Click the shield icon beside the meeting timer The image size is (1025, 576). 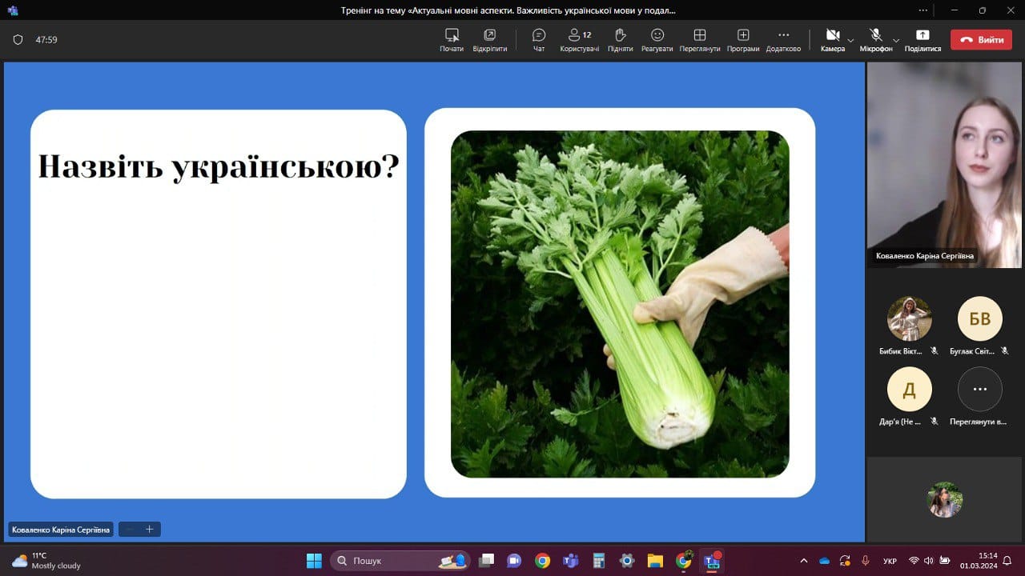tap(18, 40)
